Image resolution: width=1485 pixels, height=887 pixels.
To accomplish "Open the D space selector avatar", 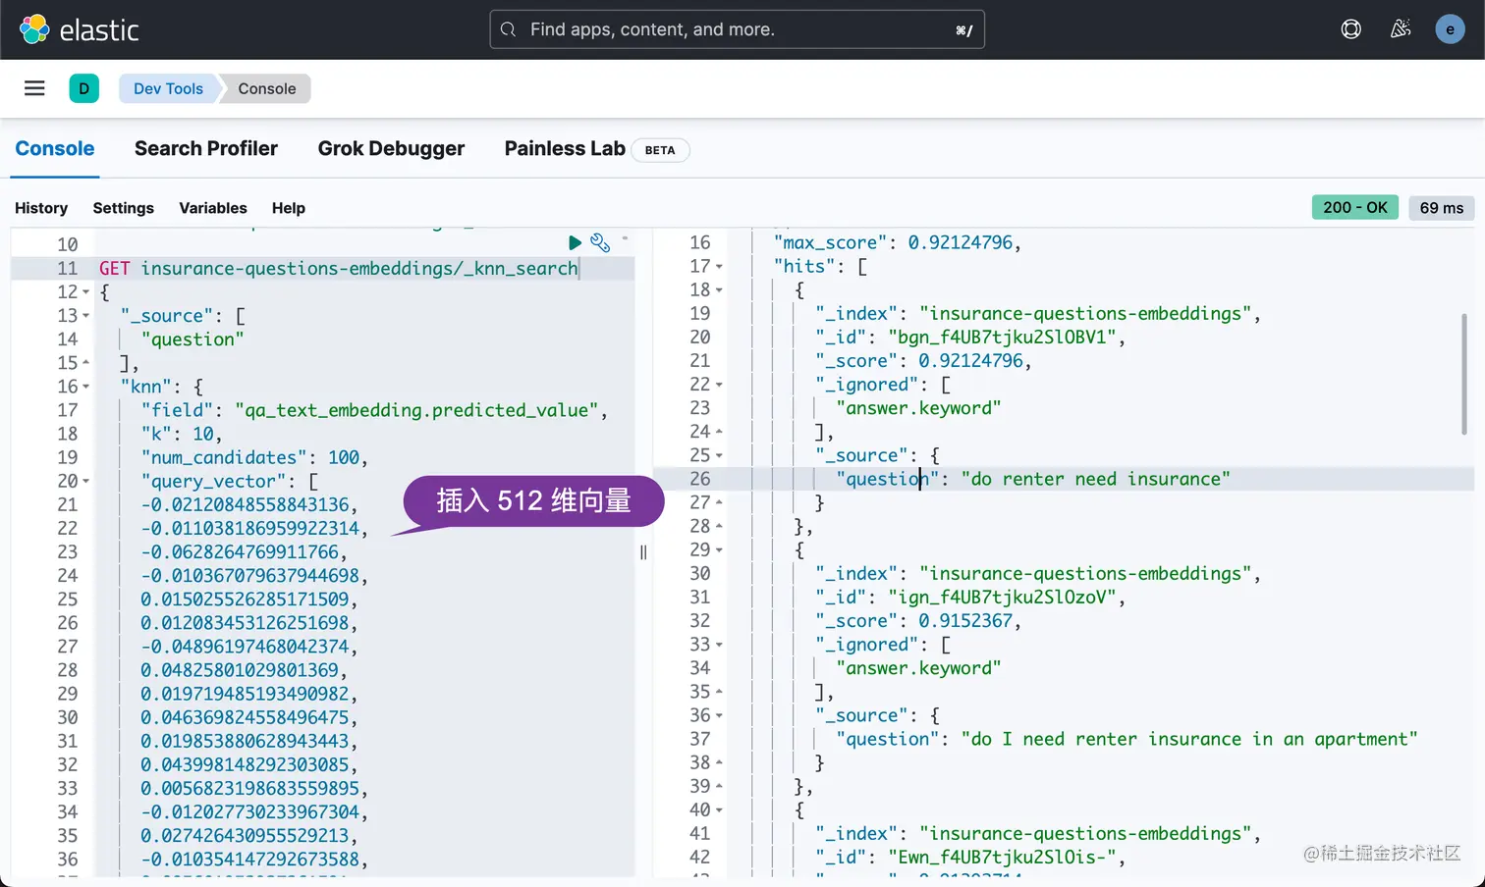I will coord(83,88).
